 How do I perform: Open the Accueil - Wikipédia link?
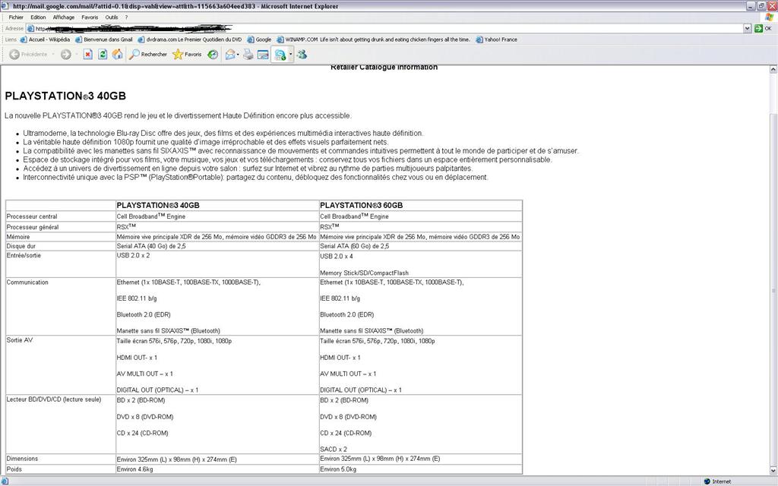pos(45,39)
